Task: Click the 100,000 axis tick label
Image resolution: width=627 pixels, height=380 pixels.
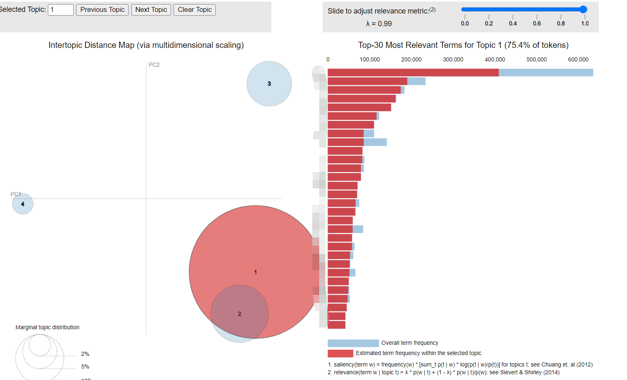Action: click(x=370, y=59)
